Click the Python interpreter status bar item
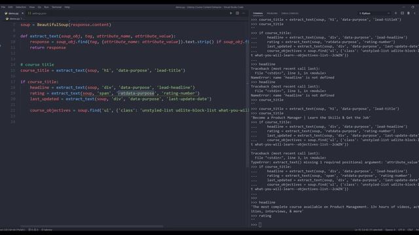This screenshot has height=235, width=419. pyautogui.click(x=12, y=230)
